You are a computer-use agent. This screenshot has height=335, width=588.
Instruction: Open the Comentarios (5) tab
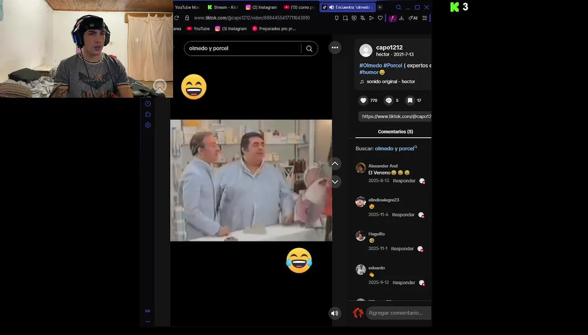(395, 132)
